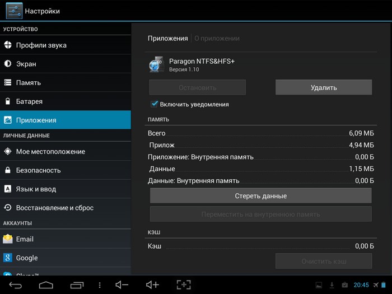Tap the screenshot capture icon

184,284
